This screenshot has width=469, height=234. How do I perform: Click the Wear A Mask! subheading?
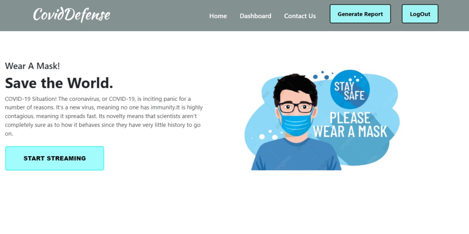click(32, 66)
